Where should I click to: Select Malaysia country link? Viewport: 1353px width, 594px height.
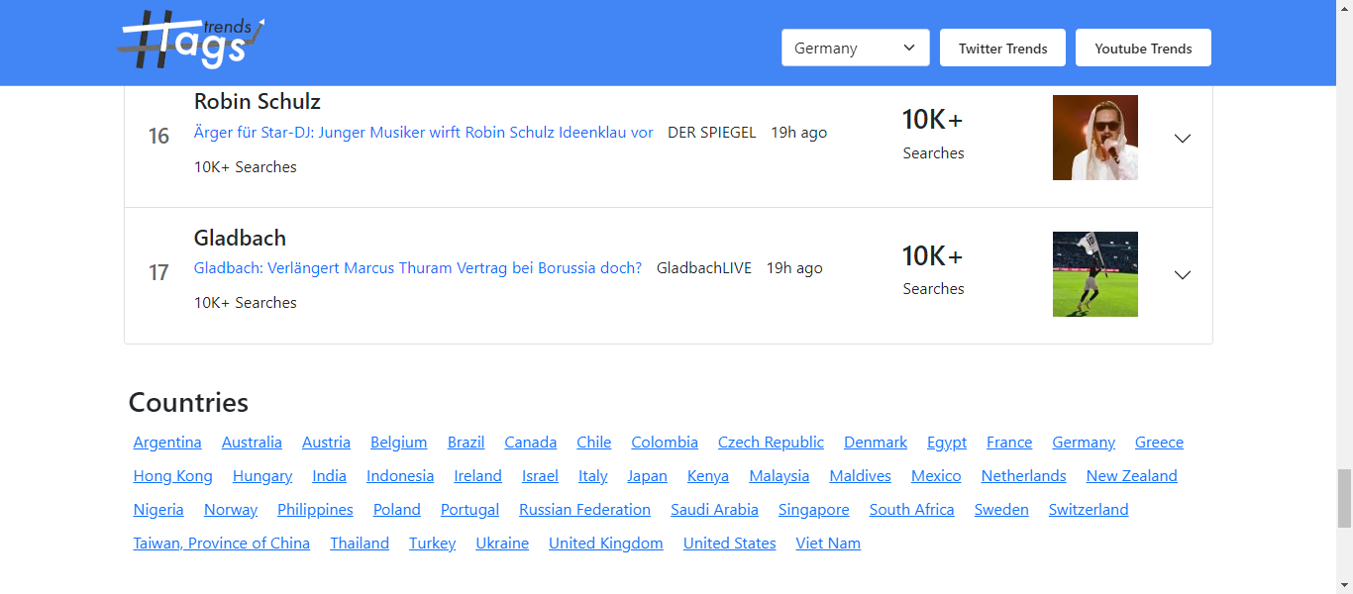[x=780, y=476]
